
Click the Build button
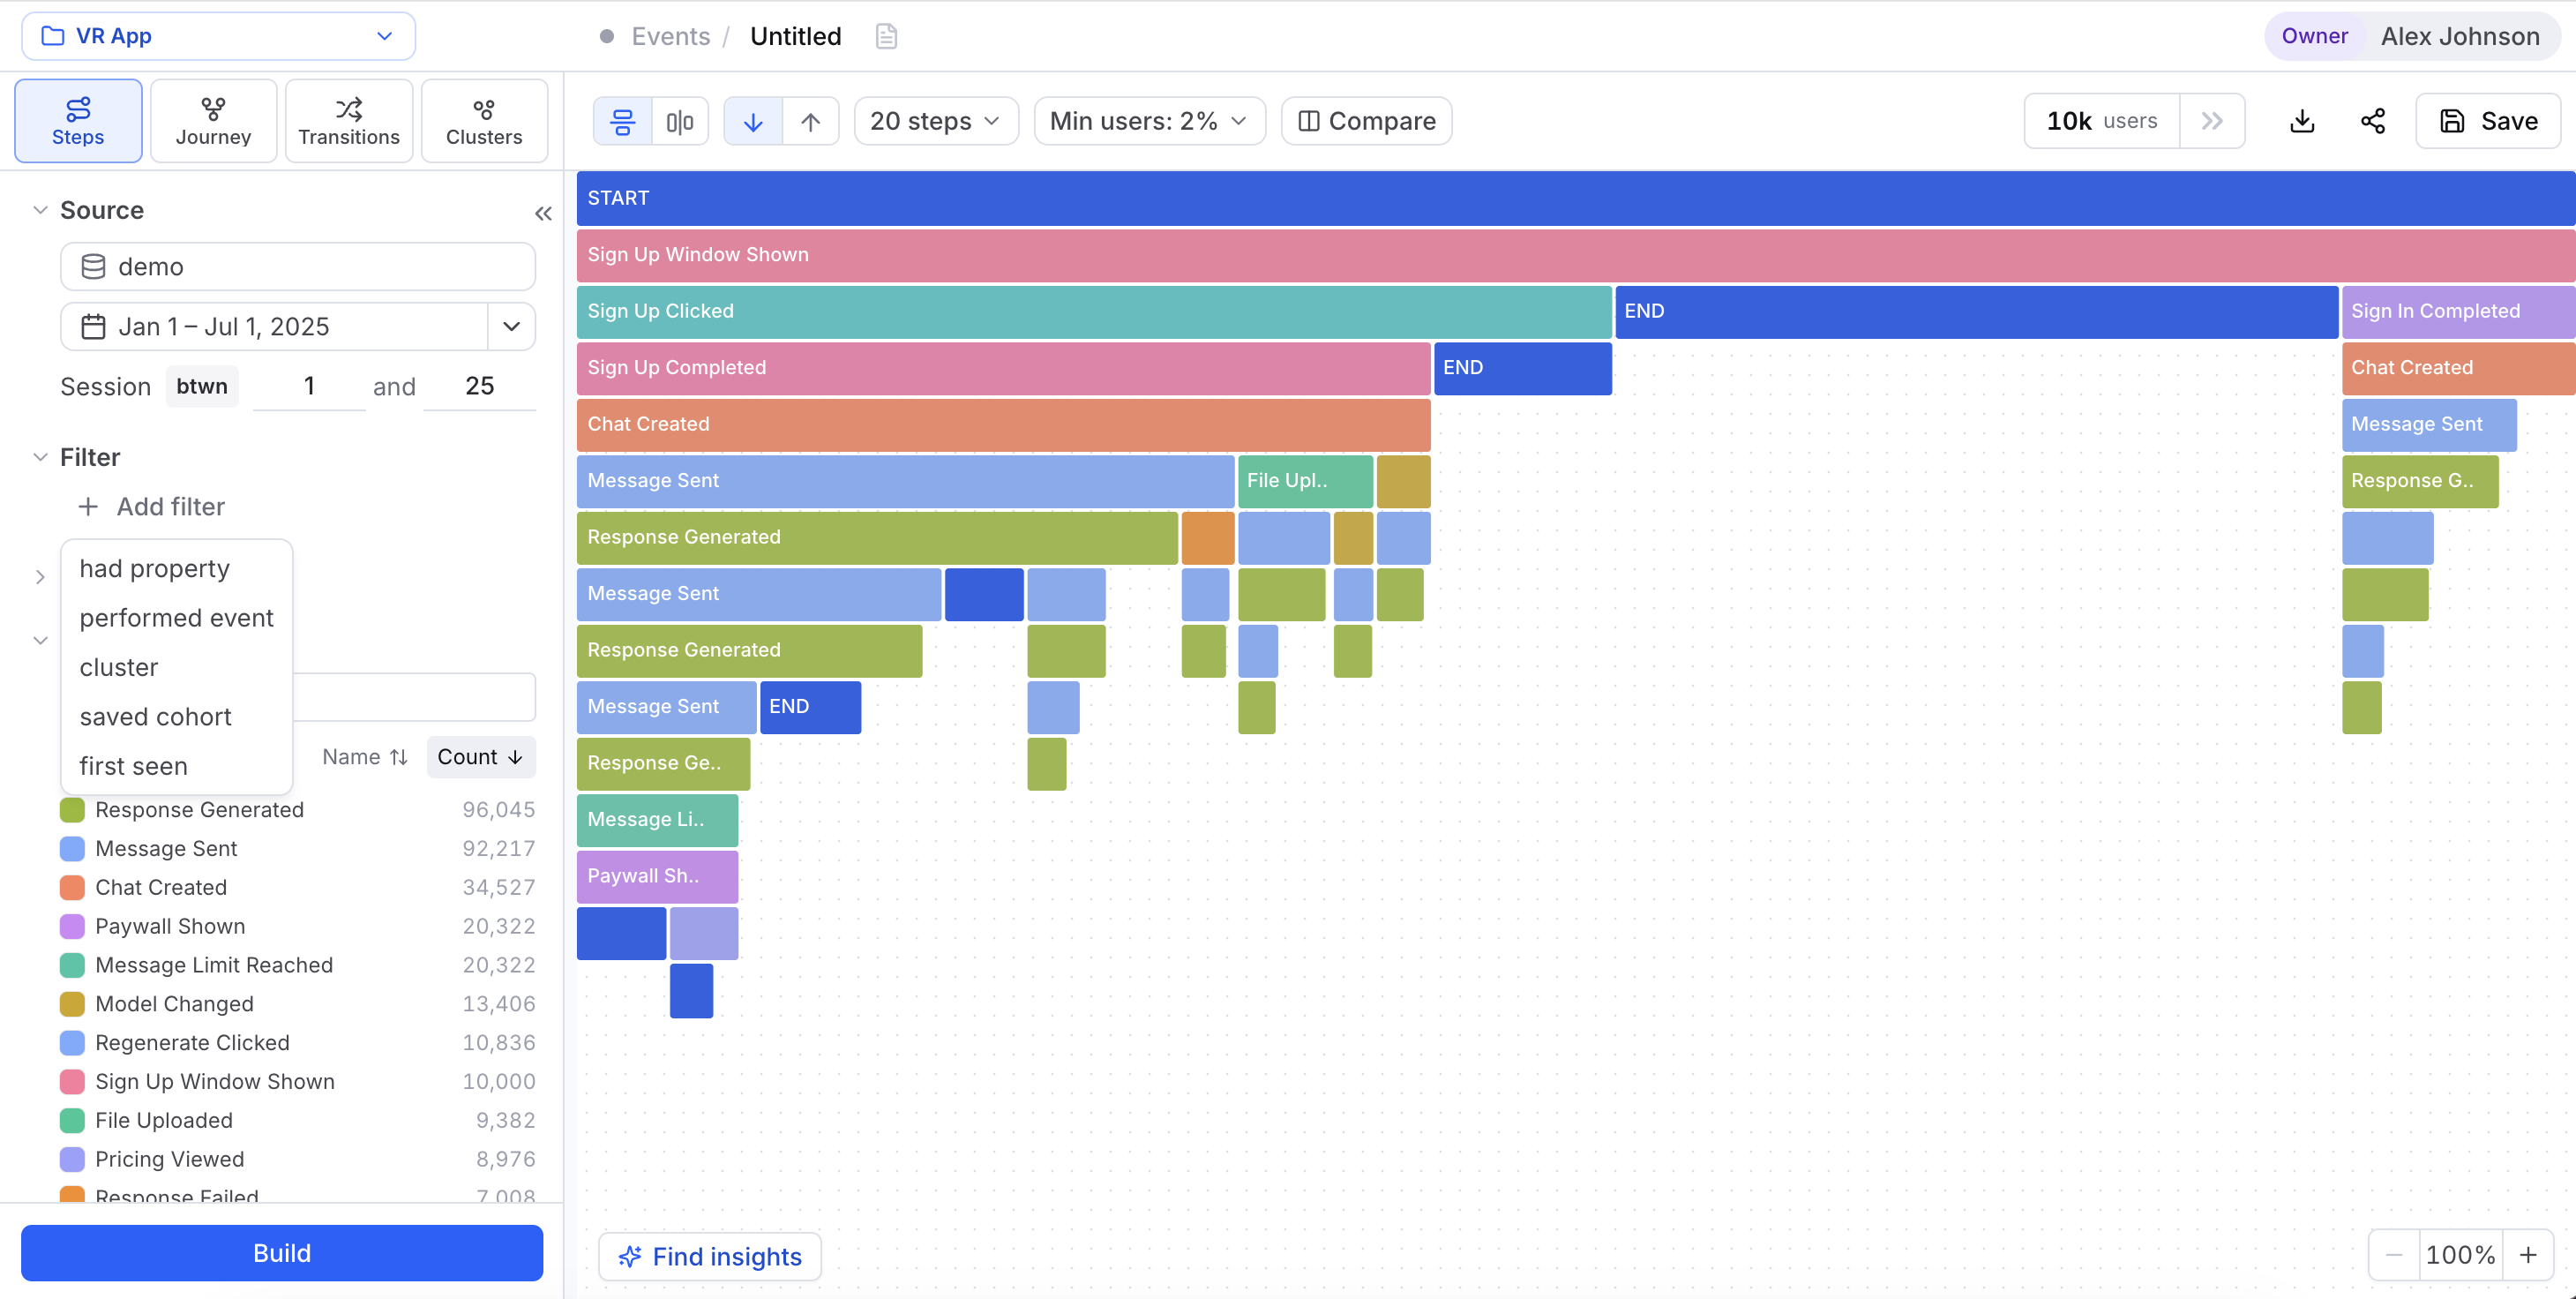[x=282, y=1253]
